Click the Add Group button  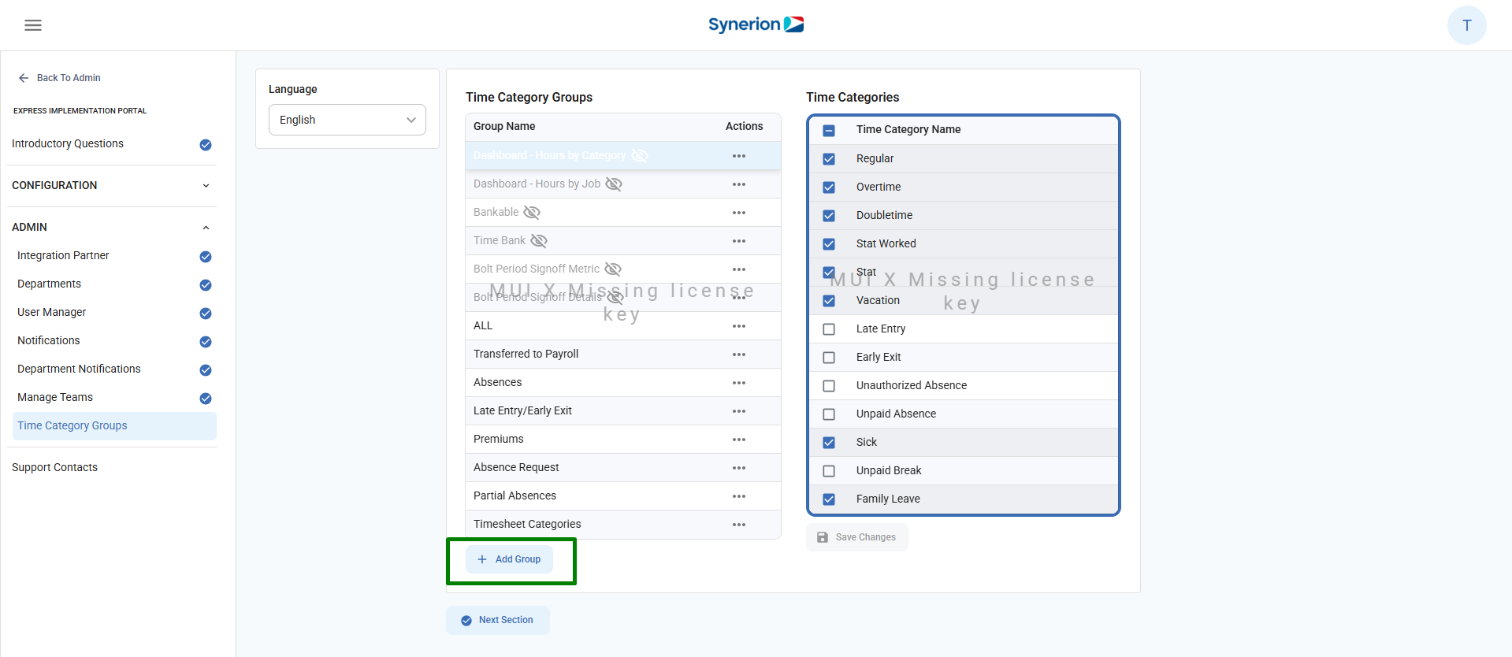[x=509, y=559]
